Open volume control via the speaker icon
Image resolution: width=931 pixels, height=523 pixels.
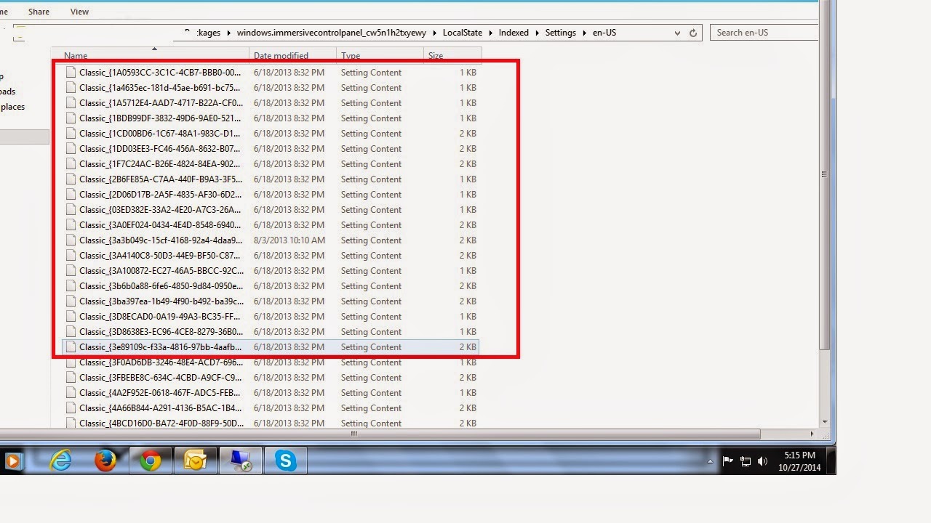(x=762, y=460)
